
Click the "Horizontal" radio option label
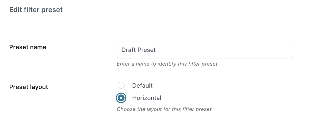tap(147, 98)
